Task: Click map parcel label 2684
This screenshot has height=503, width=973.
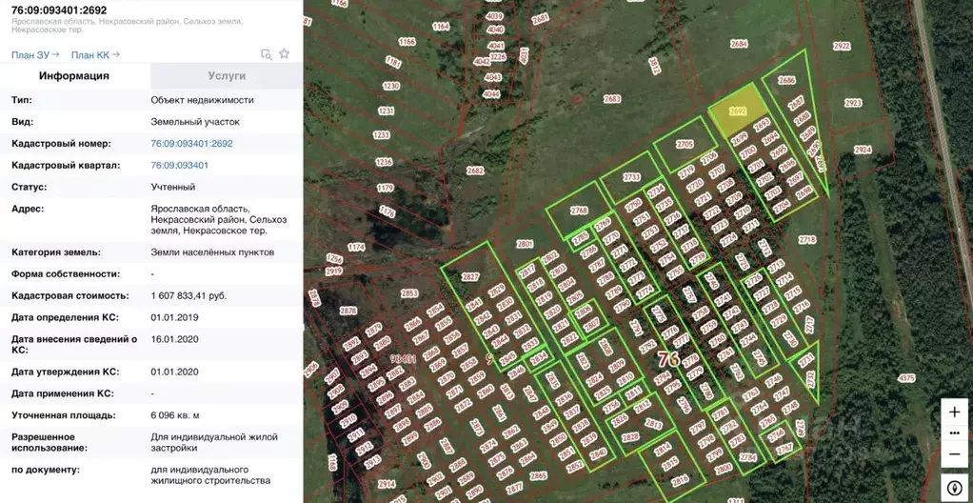Action: [x=739, y=44]
